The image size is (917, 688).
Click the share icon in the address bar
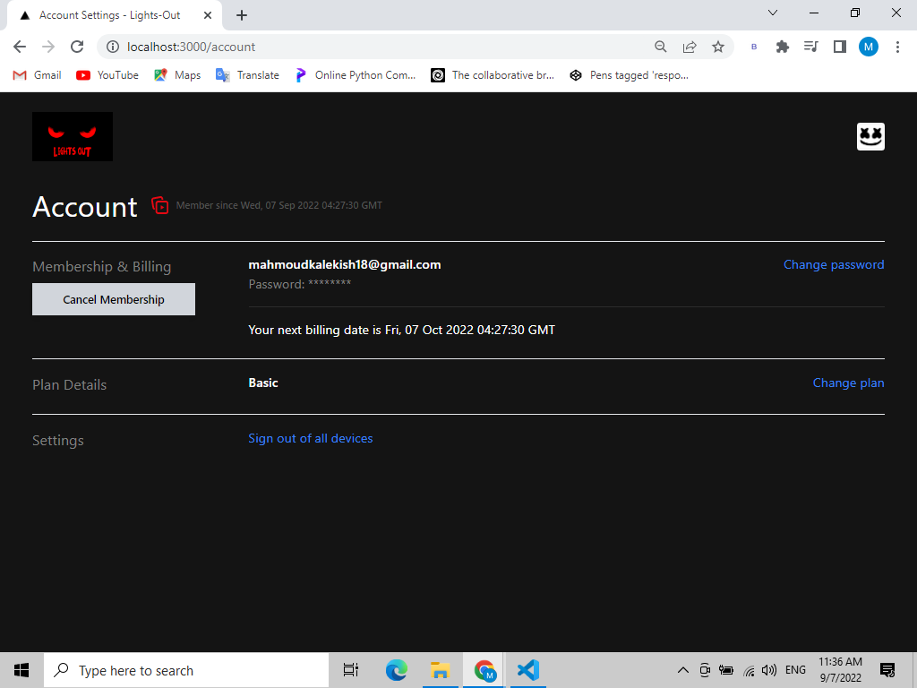click(x=690, y=46)
